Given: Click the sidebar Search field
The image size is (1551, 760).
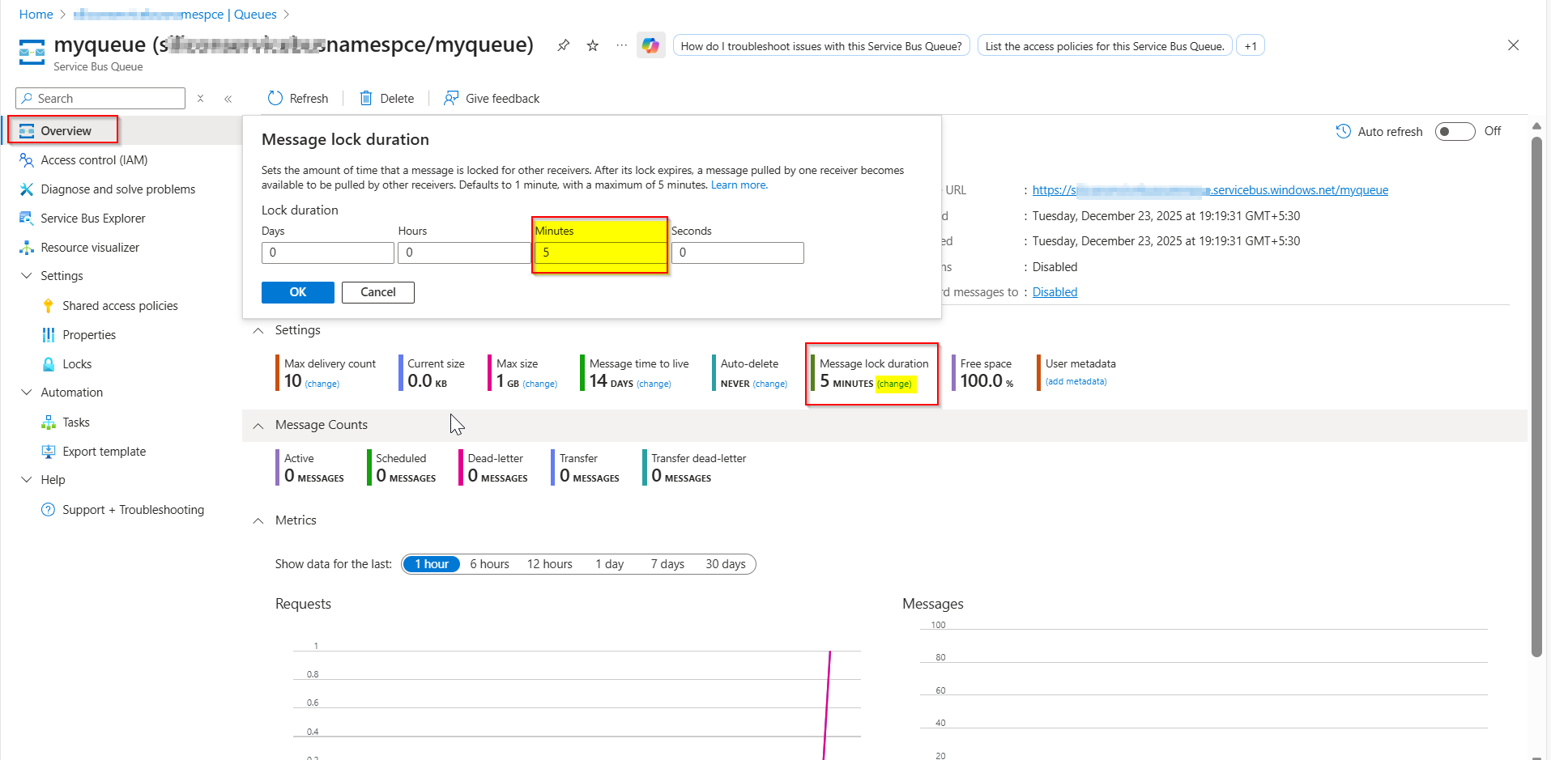Looking at the screenshot, I should pyautogui.click(x=100, y=99).
